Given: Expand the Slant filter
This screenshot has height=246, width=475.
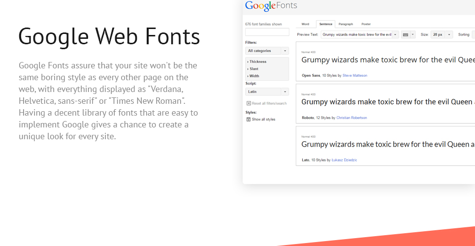Looking at the screenshot, I should pos(253,69).
